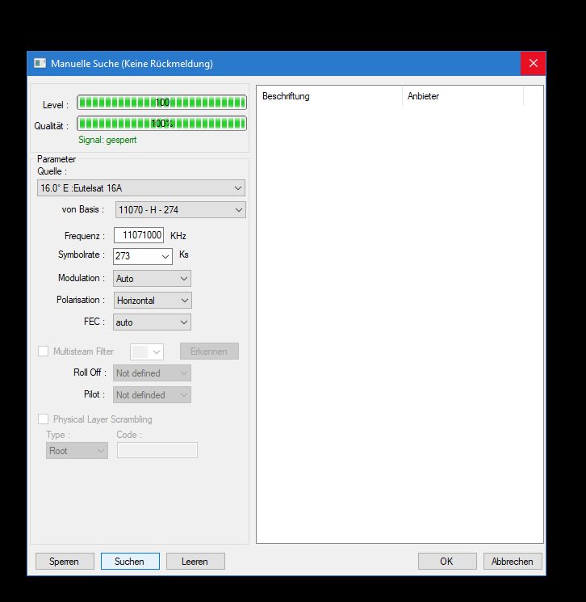Image resolution: width=586 pixels, height=602 pixels.
Task: Toggle the Multisteam Filter checkbox
Action: [x=44, y=352]
